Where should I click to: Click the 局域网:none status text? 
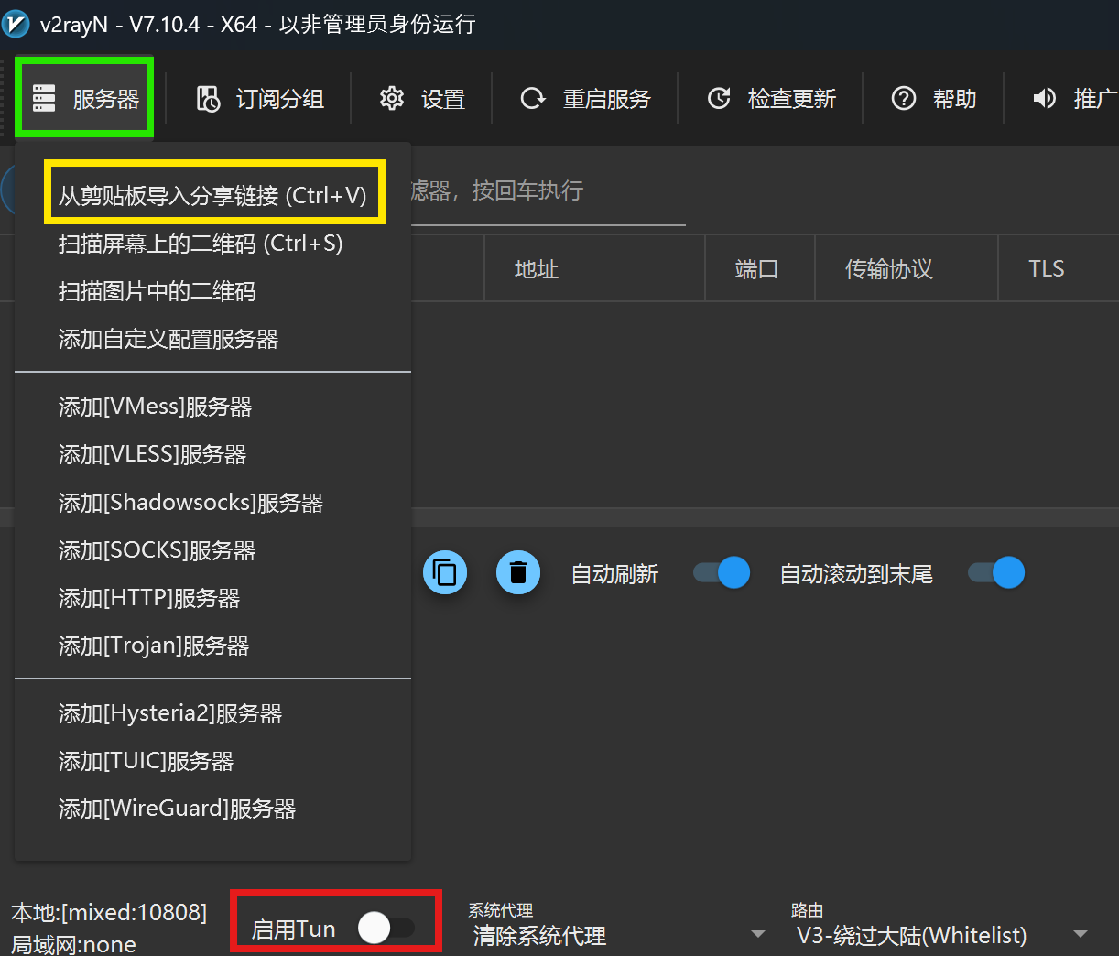(x=73, y=944)
